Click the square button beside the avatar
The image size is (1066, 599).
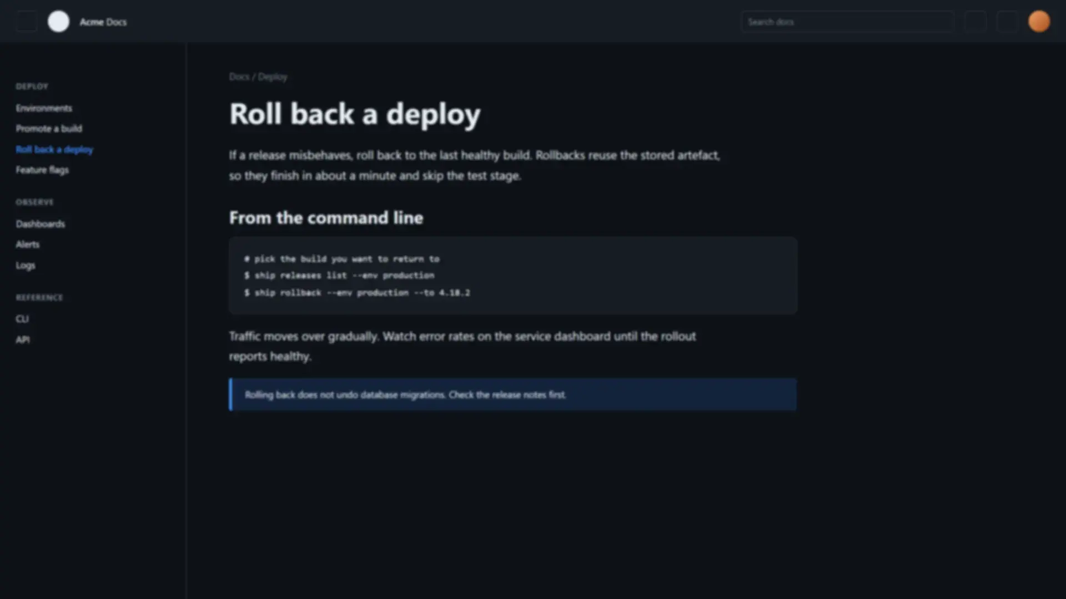click(x=1007, y=22)
